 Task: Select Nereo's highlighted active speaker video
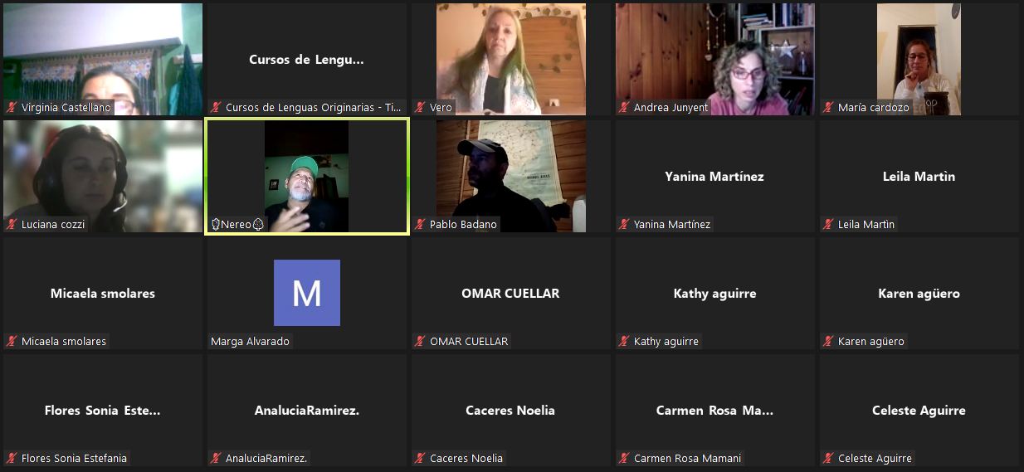click(306, 176)
